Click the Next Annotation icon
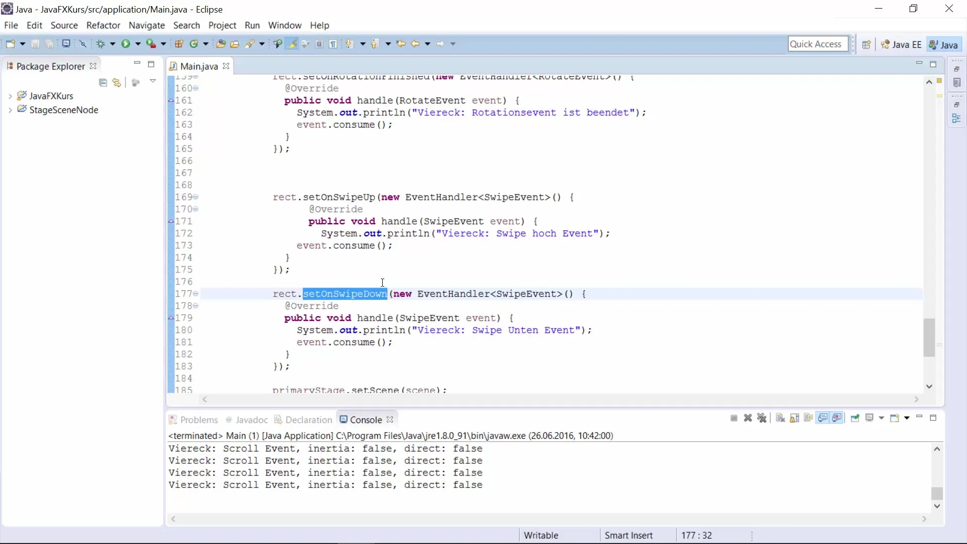 [350, 44]
